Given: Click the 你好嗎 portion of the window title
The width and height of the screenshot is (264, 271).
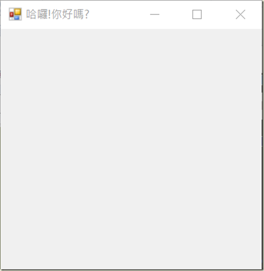Looking at the screenshot, I should tap(67, 14).
